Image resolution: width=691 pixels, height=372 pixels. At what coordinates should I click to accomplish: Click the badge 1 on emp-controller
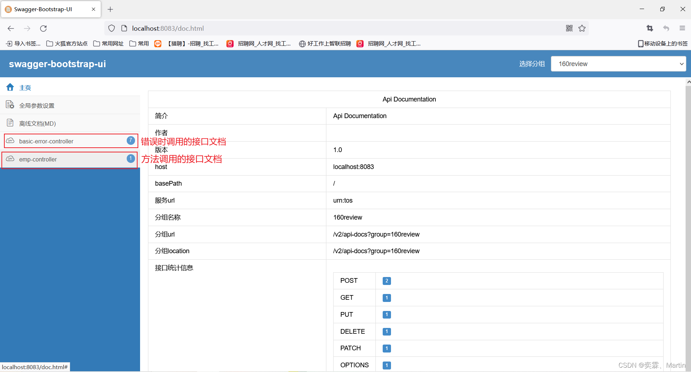tap(131, 159)
